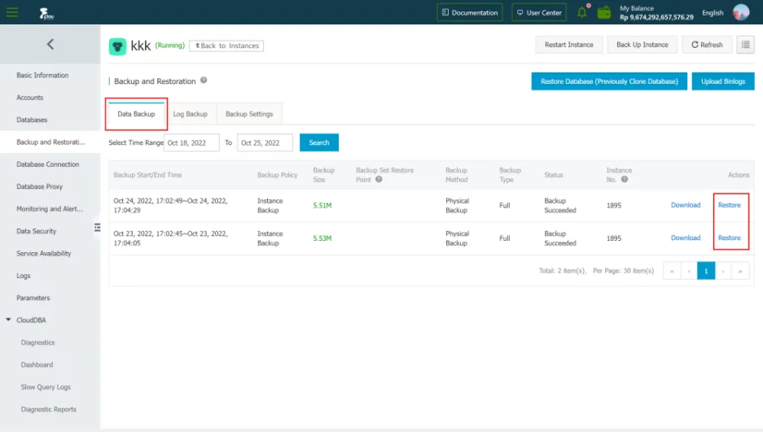Click Backup Start/End Time column header
Viewport: 763px width, 432px height.
(x=147, y=175)
